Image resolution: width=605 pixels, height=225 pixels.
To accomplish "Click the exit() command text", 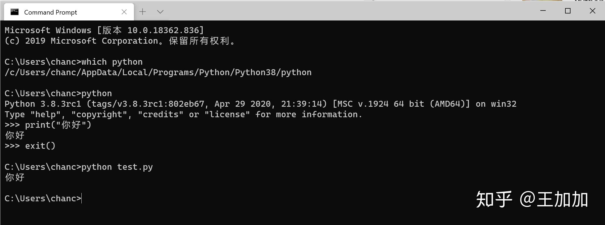I will click(40, 146).
